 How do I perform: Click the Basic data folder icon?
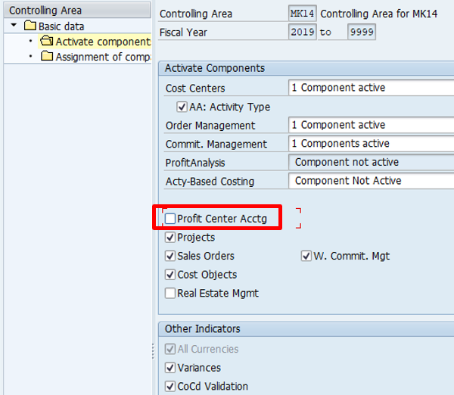30,26
